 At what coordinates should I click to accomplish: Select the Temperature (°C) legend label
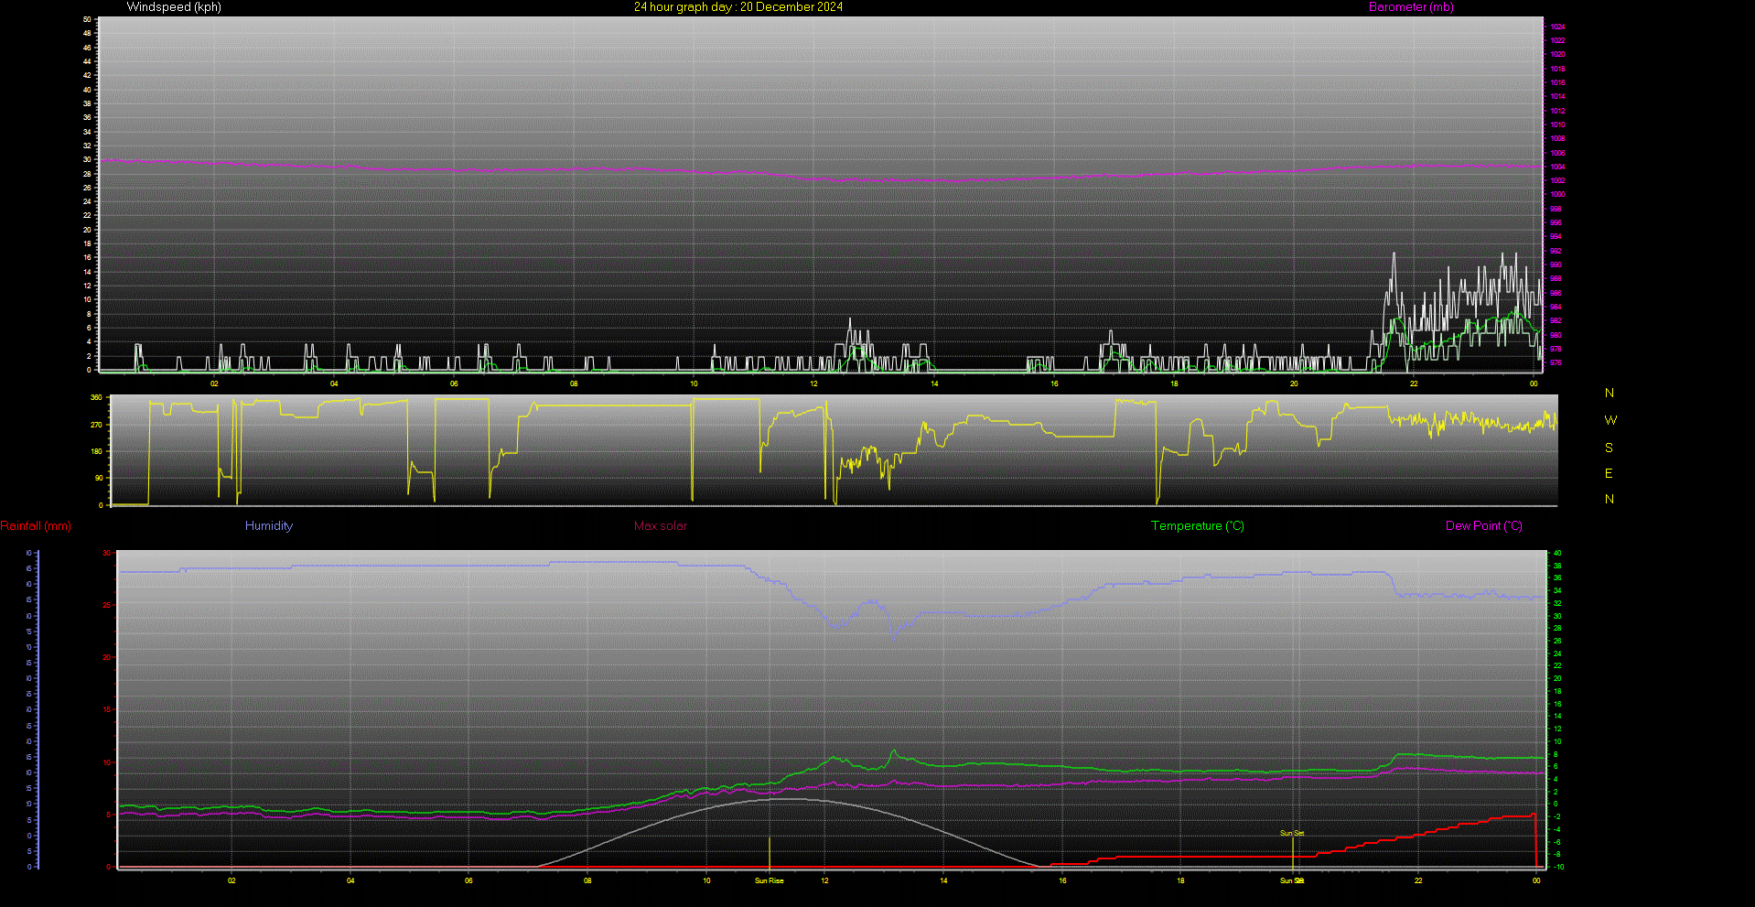click(x=1198, y=526)
